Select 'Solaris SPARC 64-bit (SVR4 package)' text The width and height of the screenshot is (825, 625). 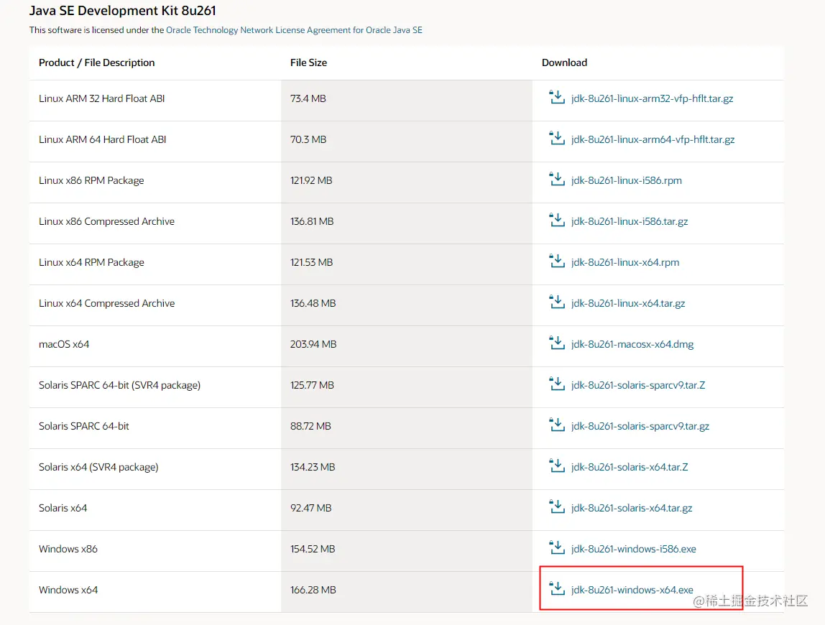pos(119,385)
